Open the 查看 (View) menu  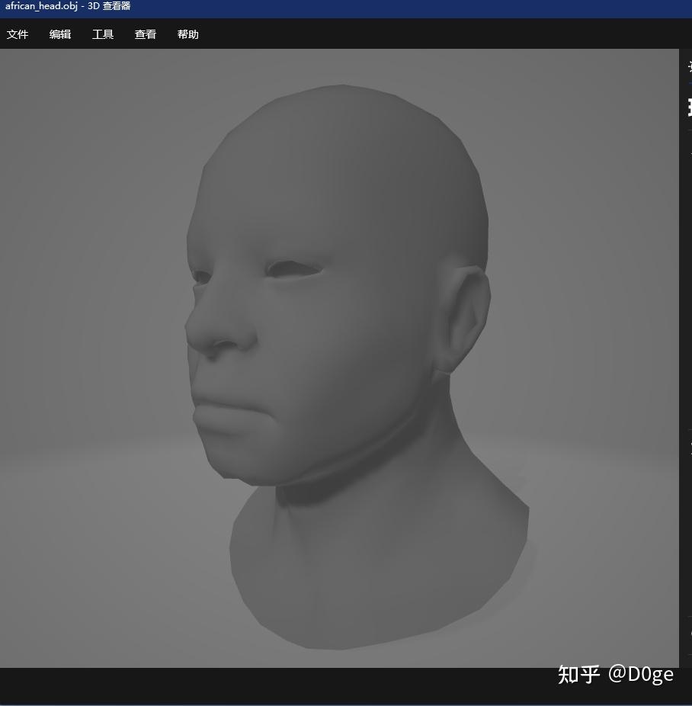pos(145,34)
